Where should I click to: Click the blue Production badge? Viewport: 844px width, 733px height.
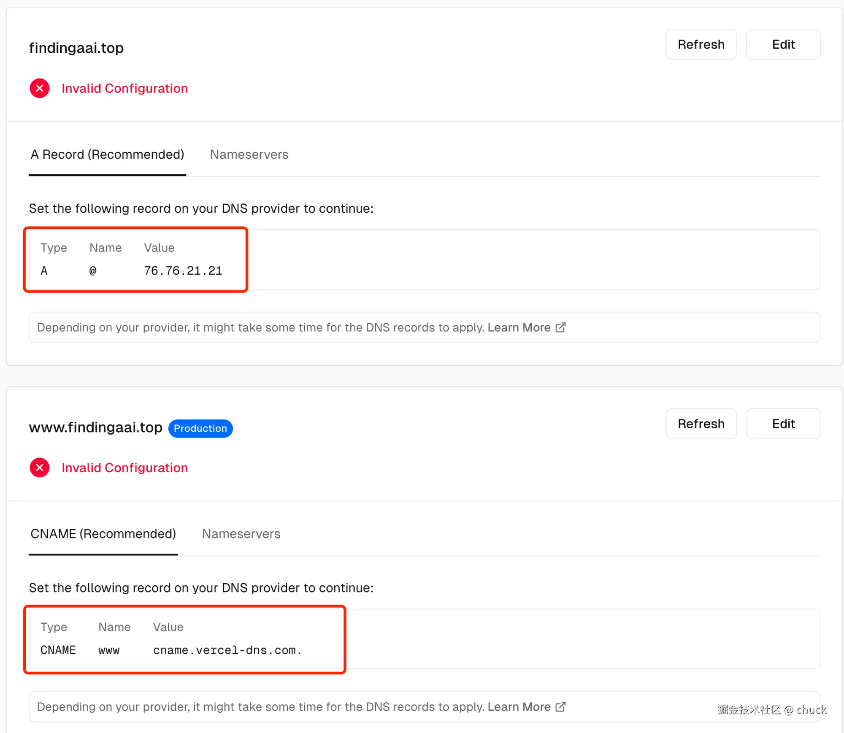coord(200,428)
